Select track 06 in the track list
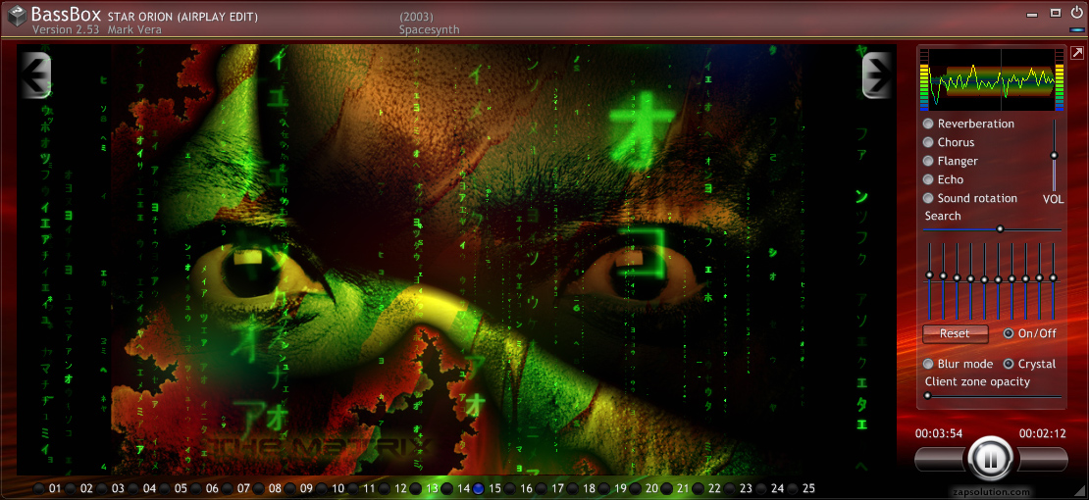1089x500 pixels. 196,488
